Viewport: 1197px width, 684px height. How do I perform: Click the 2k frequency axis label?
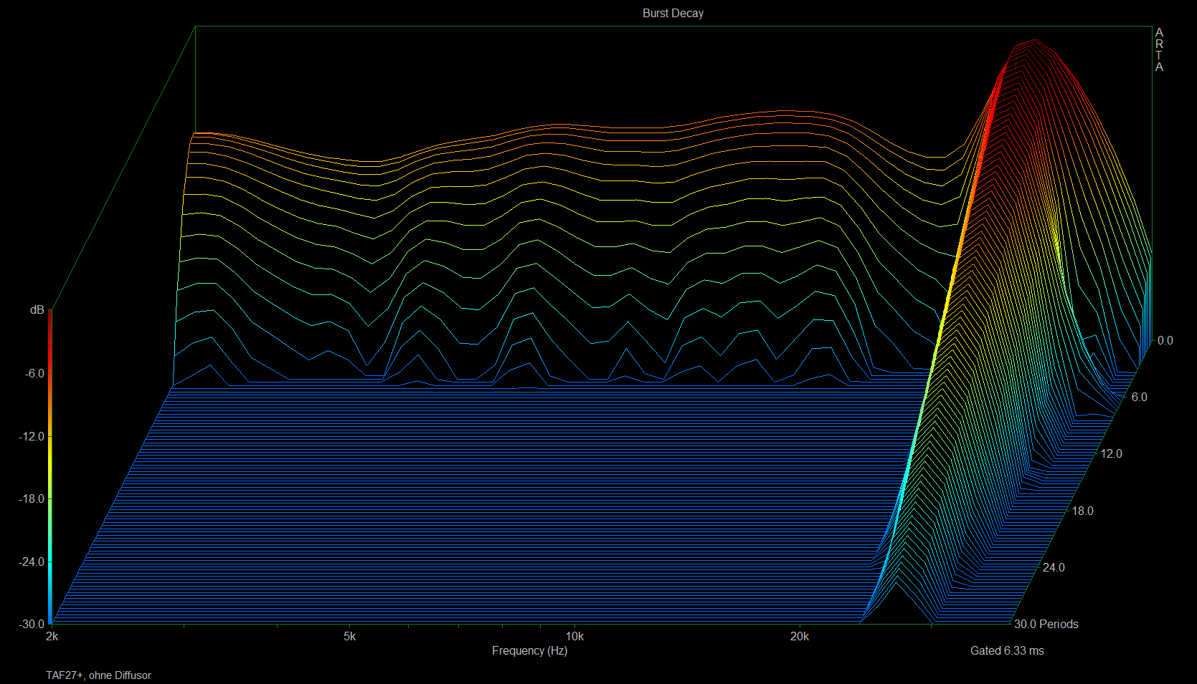[52, 637]
